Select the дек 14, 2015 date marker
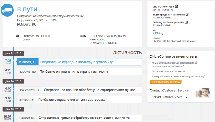 click(x=13, y=81)
